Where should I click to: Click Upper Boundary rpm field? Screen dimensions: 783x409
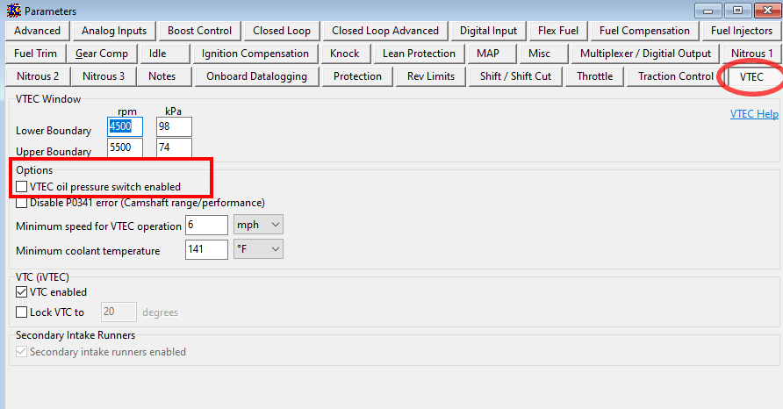125,147
